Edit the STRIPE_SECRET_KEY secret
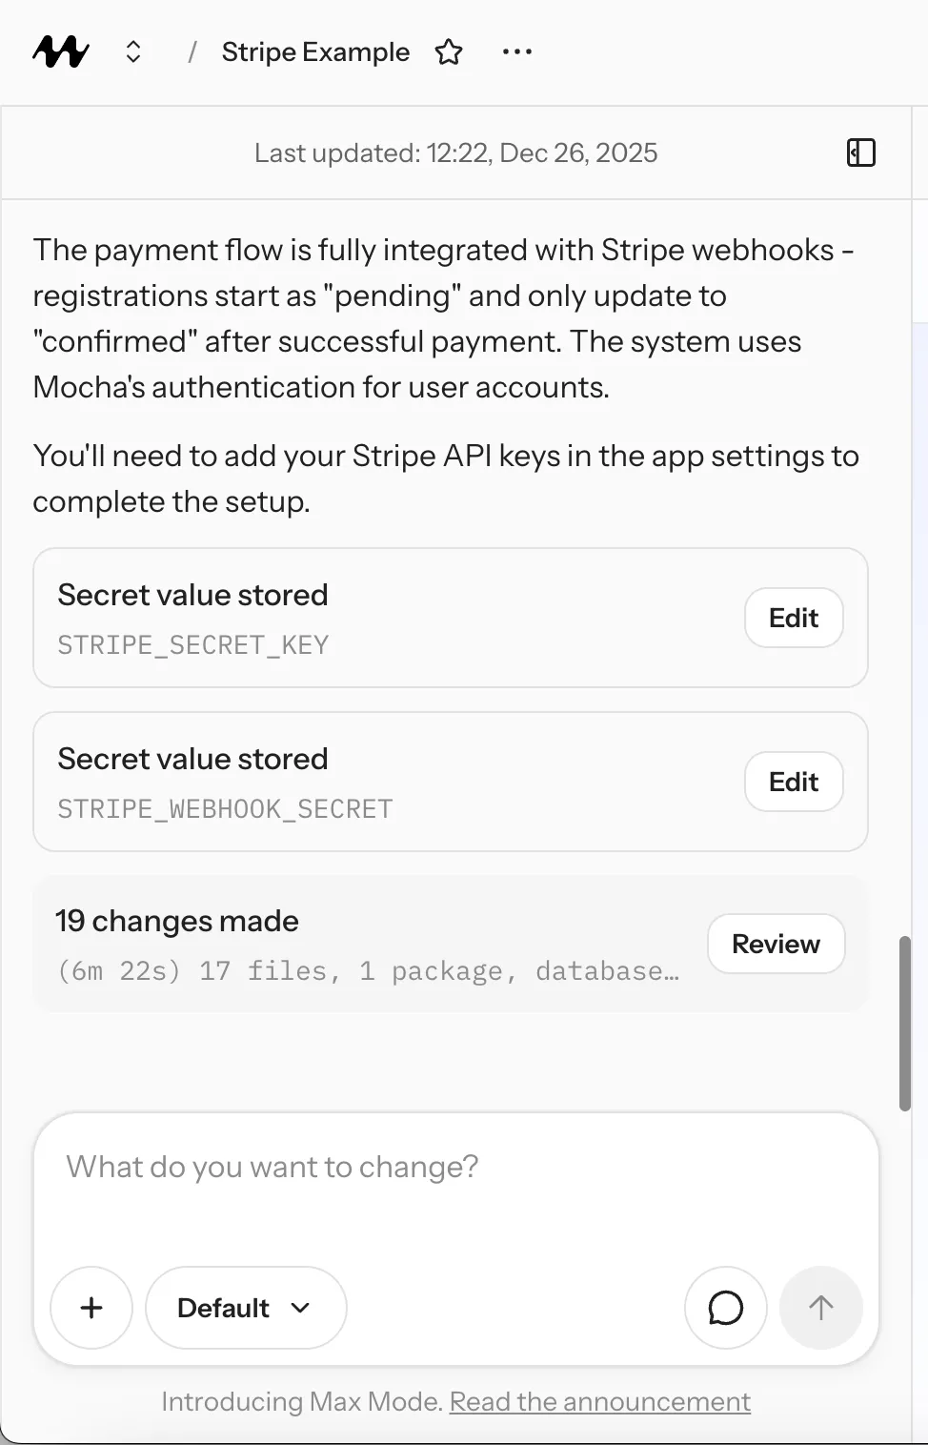Screen dimensions: 928x1445 (793, 618)
